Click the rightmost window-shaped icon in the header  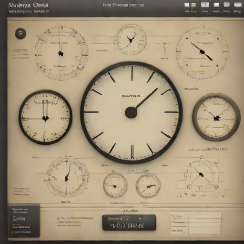pos(238,5)
